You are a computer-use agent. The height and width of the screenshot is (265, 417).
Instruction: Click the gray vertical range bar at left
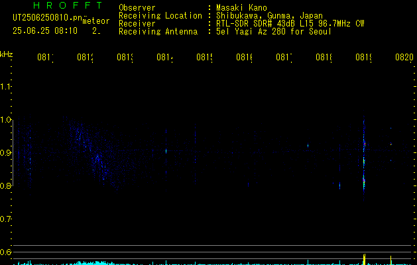tap(13, 152)
